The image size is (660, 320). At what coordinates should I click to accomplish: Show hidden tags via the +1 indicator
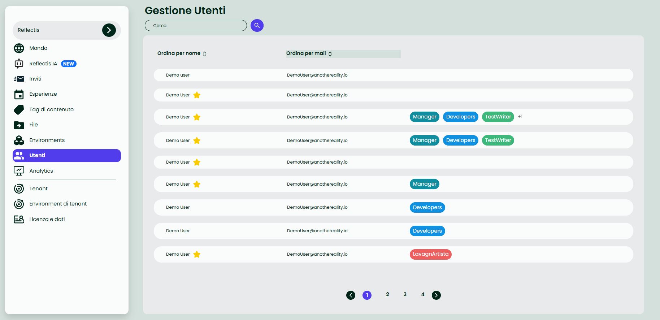pyautogui.click(x=520, y=117)
